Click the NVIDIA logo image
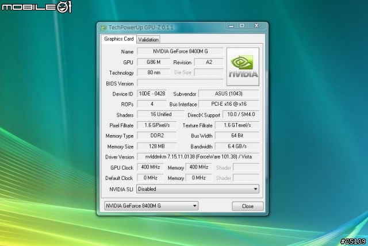This screenshot has width=368, height=246. tap(243, 67)
